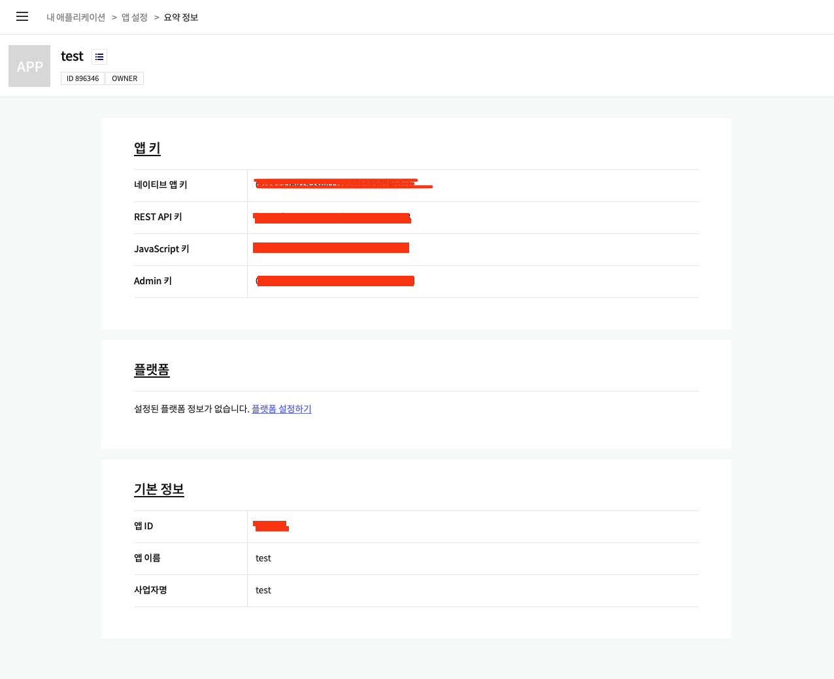
Task: Select the 앱 이름 value test
Action: pos(263,558)
